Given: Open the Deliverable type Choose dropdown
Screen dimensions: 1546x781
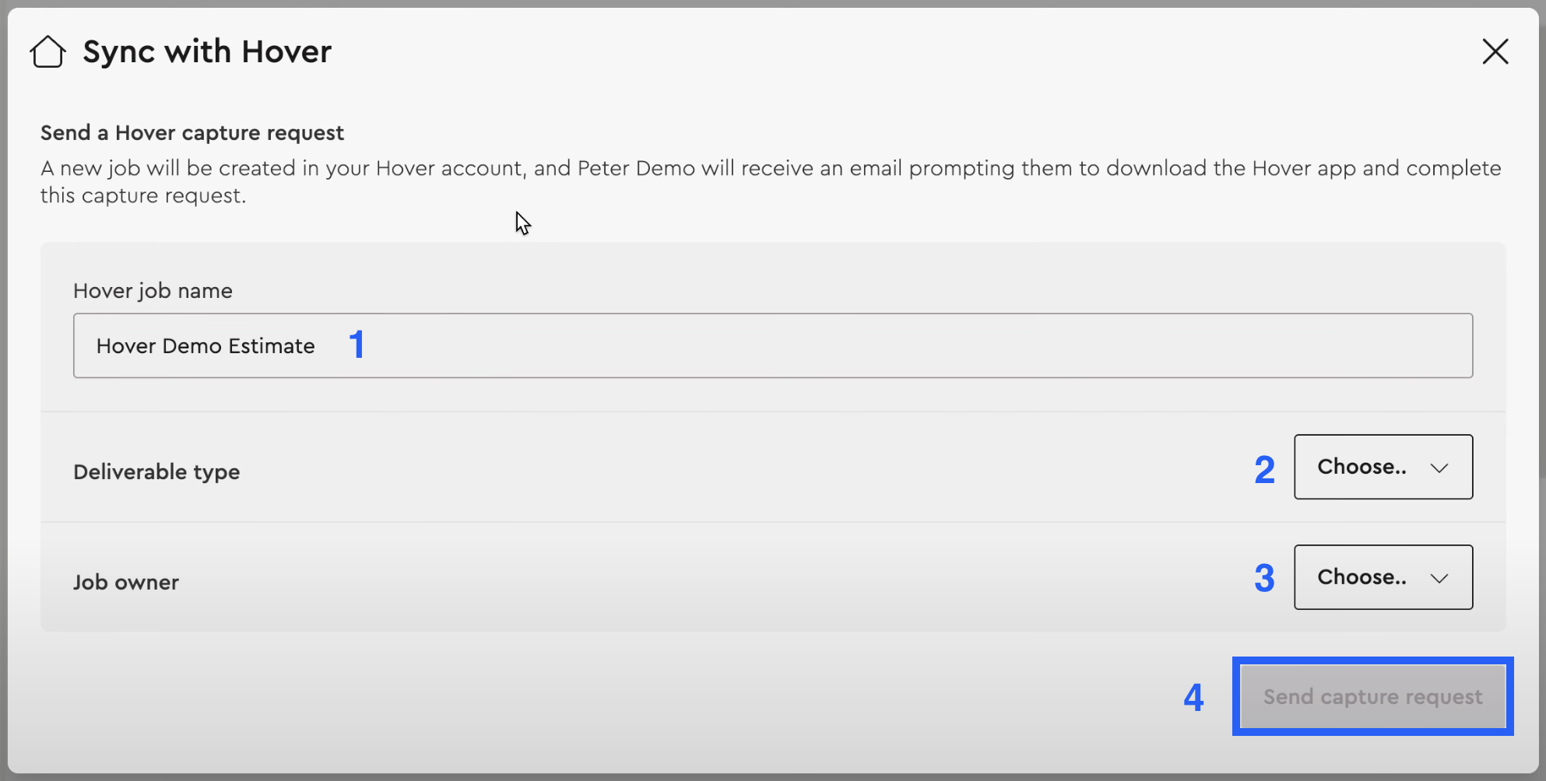Looking at the screenshot, I should (x=1383, y=467).
